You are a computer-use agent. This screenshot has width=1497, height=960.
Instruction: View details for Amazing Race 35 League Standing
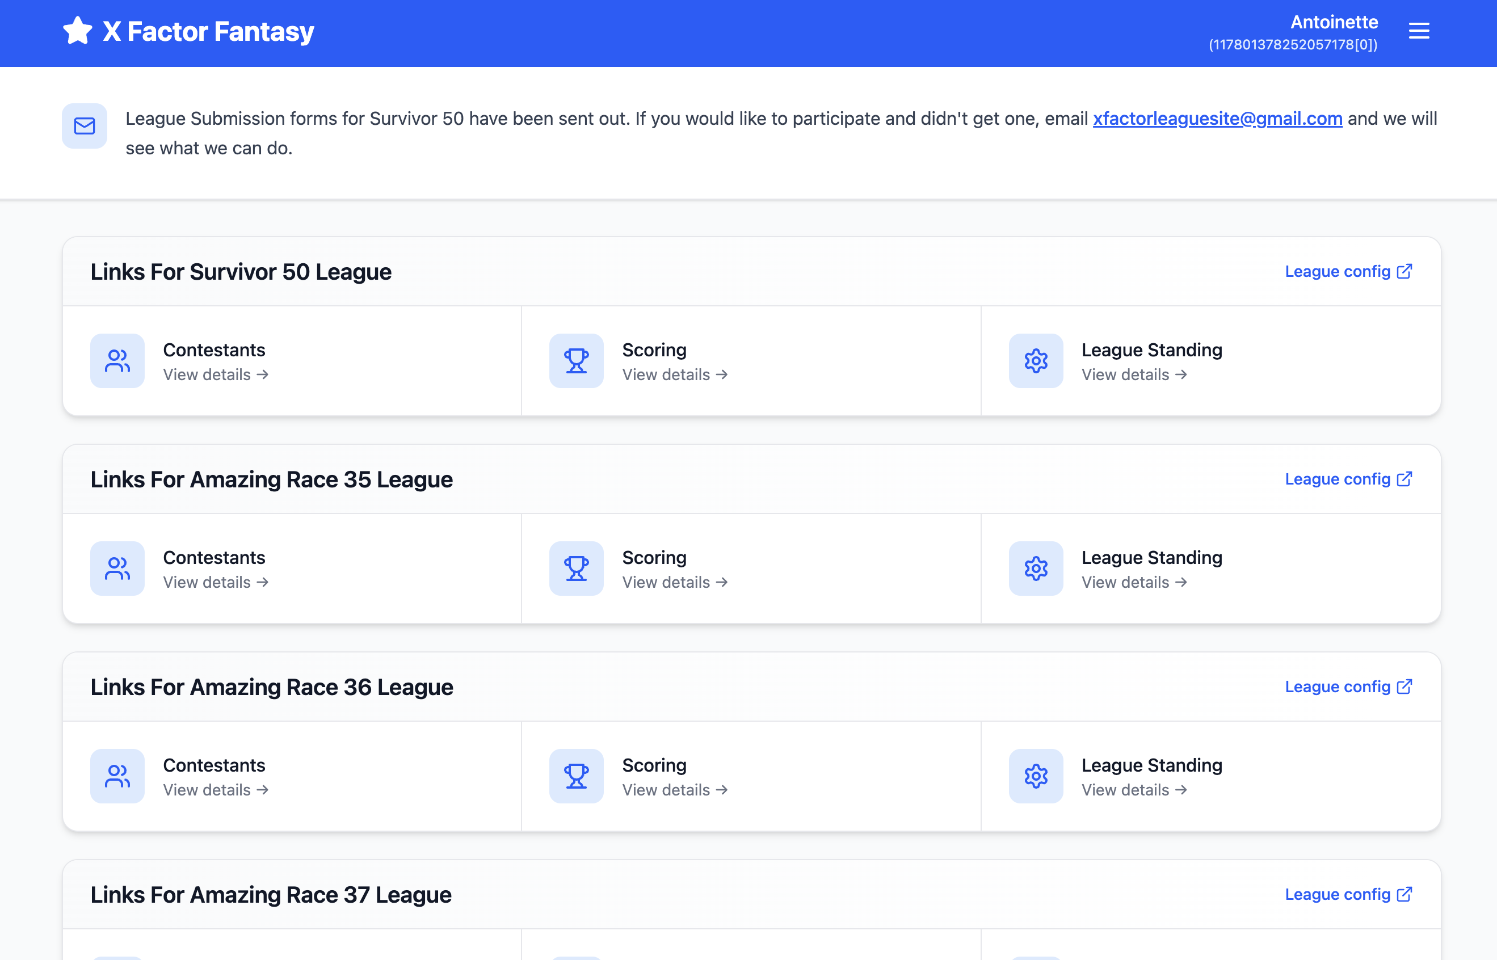[1133, 582]
